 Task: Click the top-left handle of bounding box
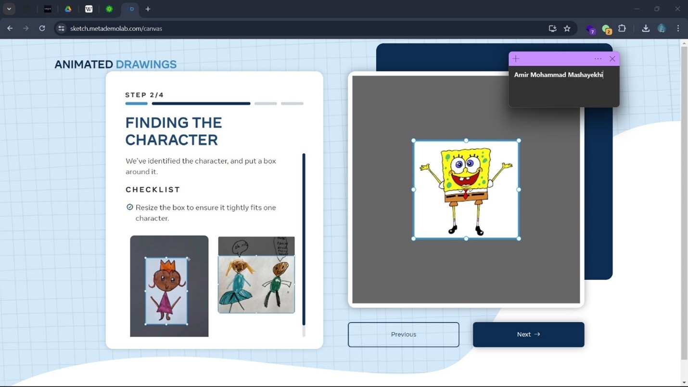click(414, 141)
